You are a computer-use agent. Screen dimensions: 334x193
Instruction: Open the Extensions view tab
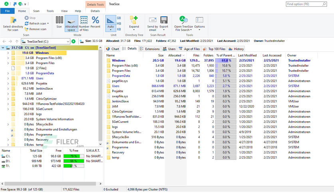click(x=149, y=49)
